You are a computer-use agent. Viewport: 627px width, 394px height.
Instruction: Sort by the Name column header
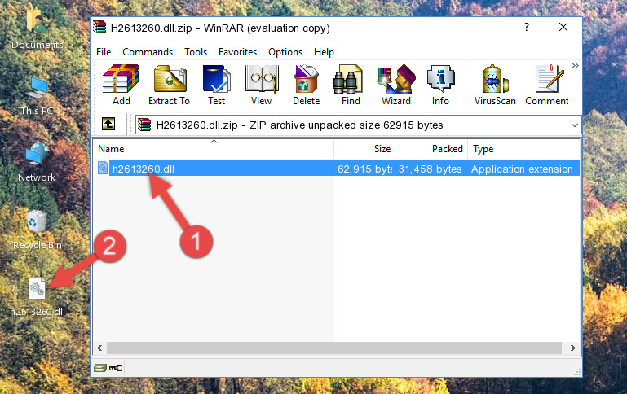[214, 148]
